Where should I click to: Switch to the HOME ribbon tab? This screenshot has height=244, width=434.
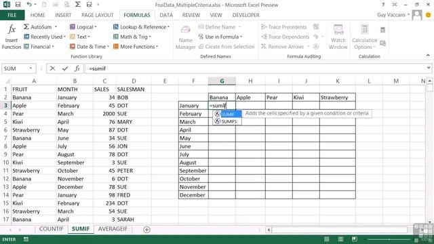coord(38,15)
